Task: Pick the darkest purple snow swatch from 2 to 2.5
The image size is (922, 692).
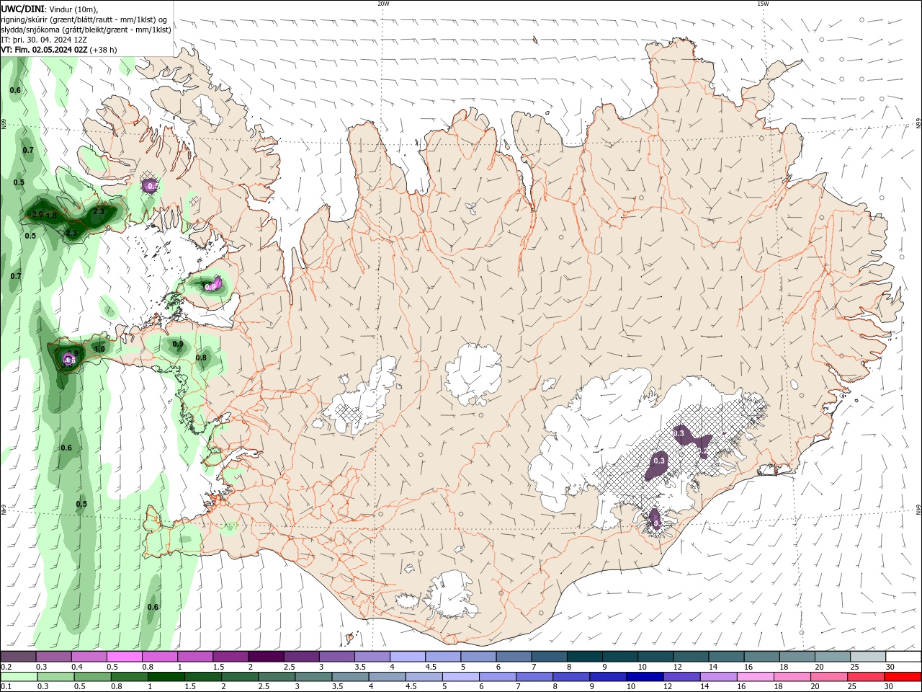Action: point(266,657)
